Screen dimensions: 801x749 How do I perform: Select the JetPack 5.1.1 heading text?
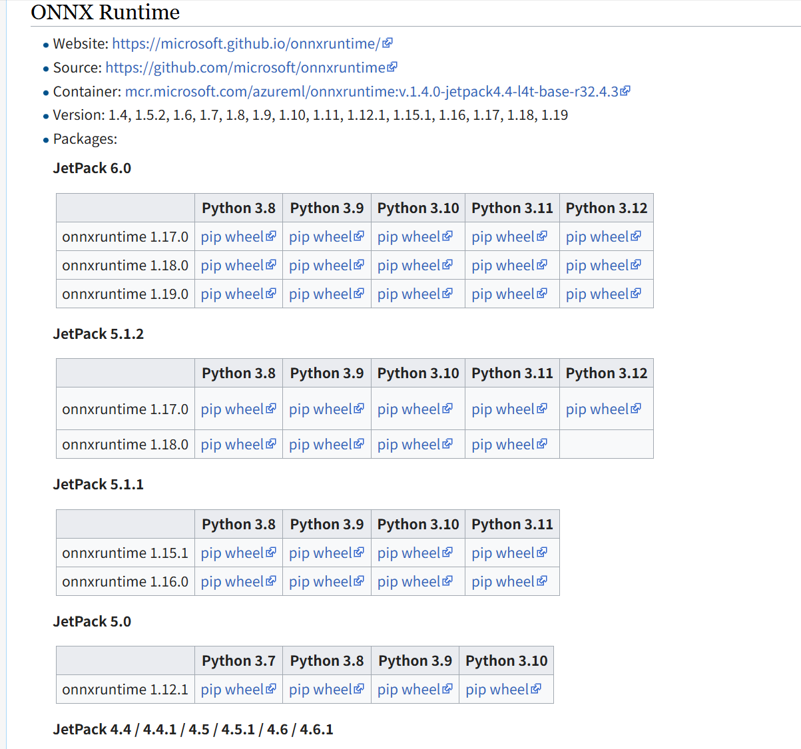tap(99, 484)
